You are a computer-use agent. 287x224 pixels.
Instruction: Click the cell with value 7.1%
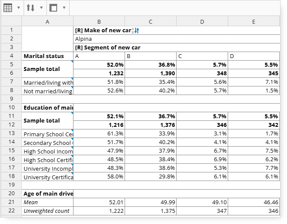pyautogui.click(x=253, y=82)
